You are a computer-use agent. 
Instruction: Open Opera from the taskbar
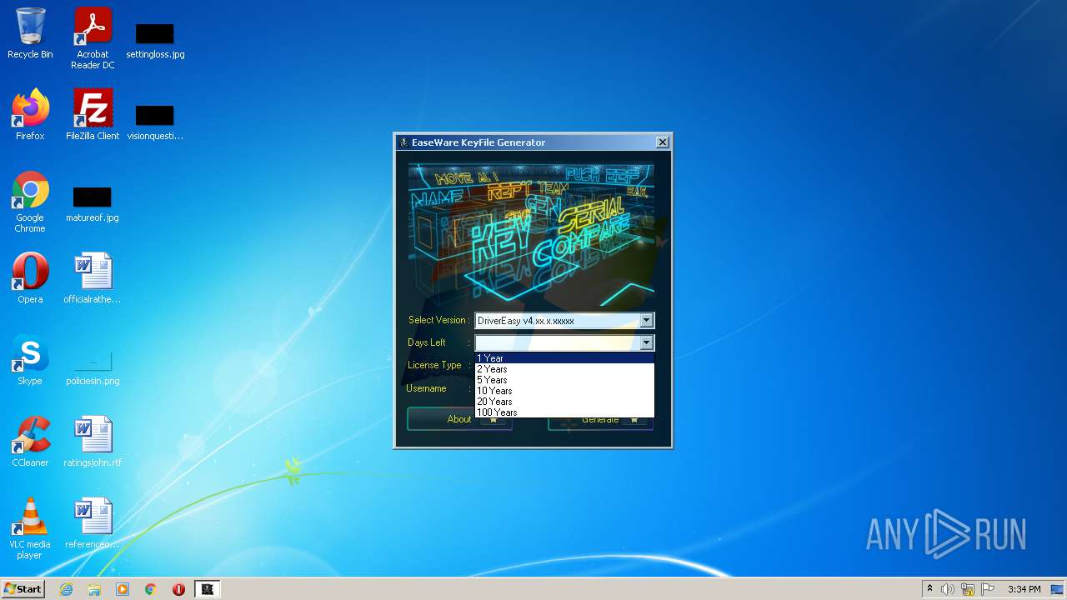pyautogui.click(x=178, y=589)
